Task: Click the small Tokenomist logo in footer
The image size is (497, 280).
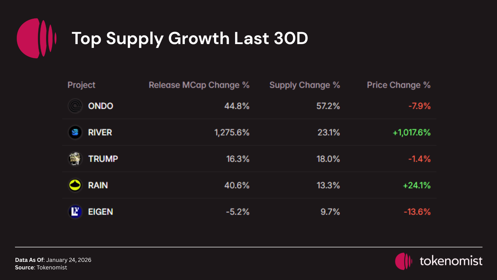Action: [403, 261]
